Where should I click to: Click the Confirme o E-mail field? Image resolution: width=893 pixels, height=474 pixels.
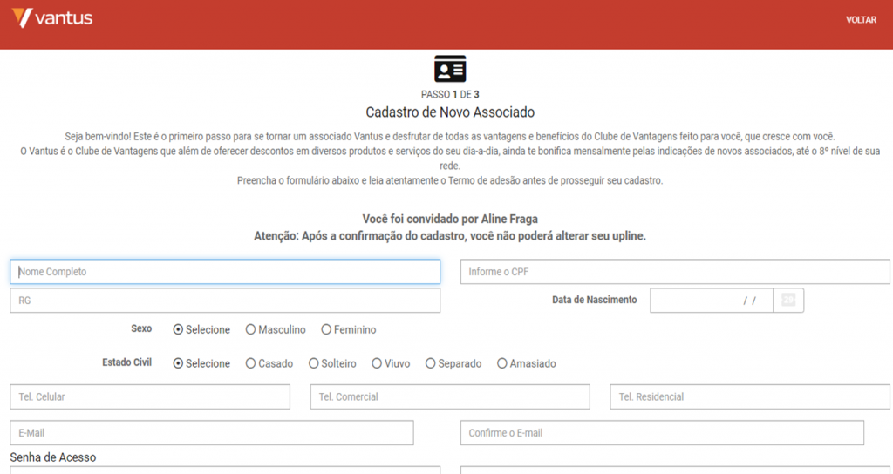662,433
